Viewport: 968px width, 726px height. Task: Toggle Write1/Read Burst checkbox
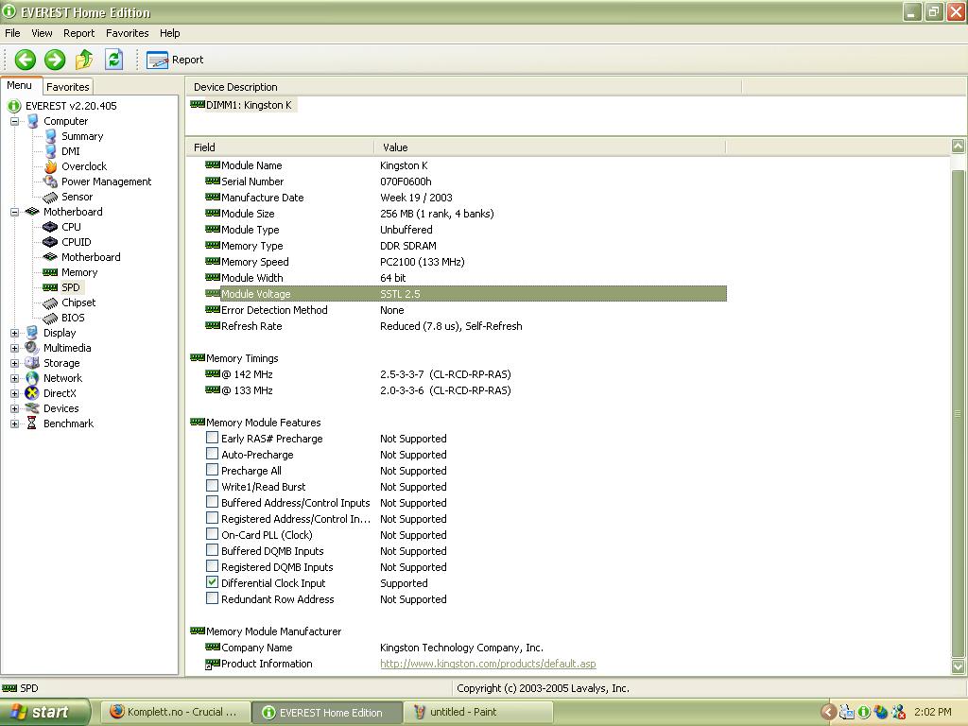tap(212, 486)
